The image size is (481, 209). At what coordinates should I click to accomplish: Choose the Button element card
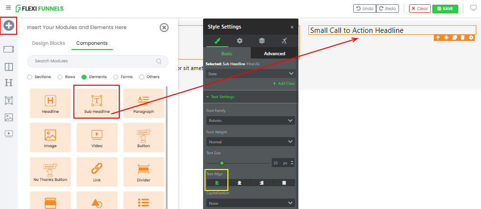coord(143,138)
